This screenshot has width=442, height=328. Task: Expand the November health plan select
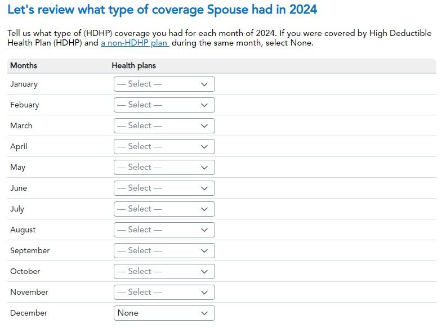coord(164,292)
